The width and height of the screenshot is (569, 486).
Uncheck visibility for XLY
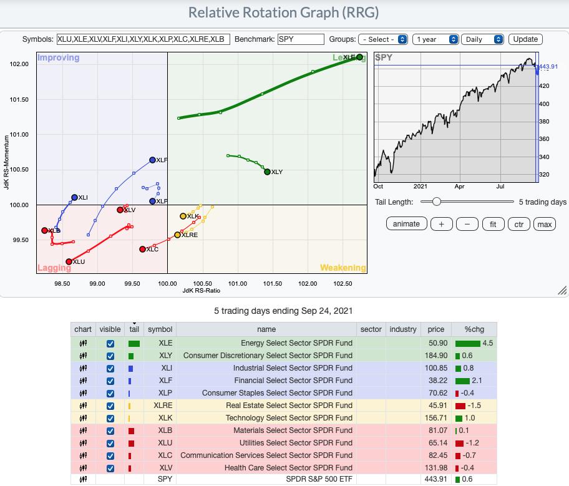pos(110,356)
